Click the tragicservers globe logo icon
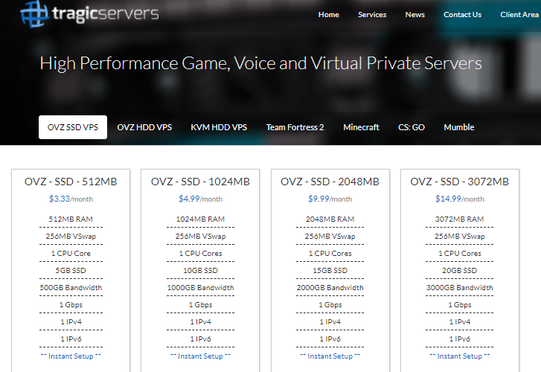 click(34, 14)
